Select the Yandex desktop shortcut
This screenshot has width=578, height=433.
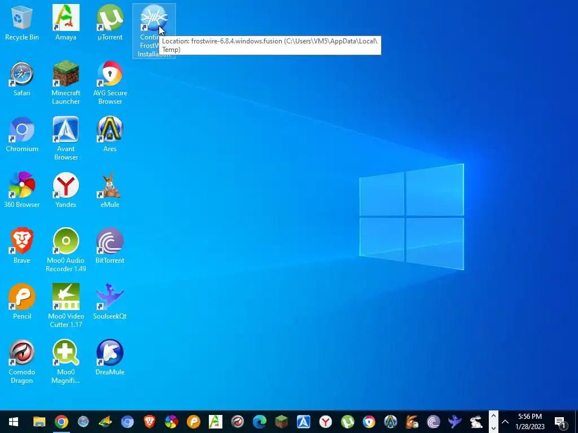pos(65,191)
